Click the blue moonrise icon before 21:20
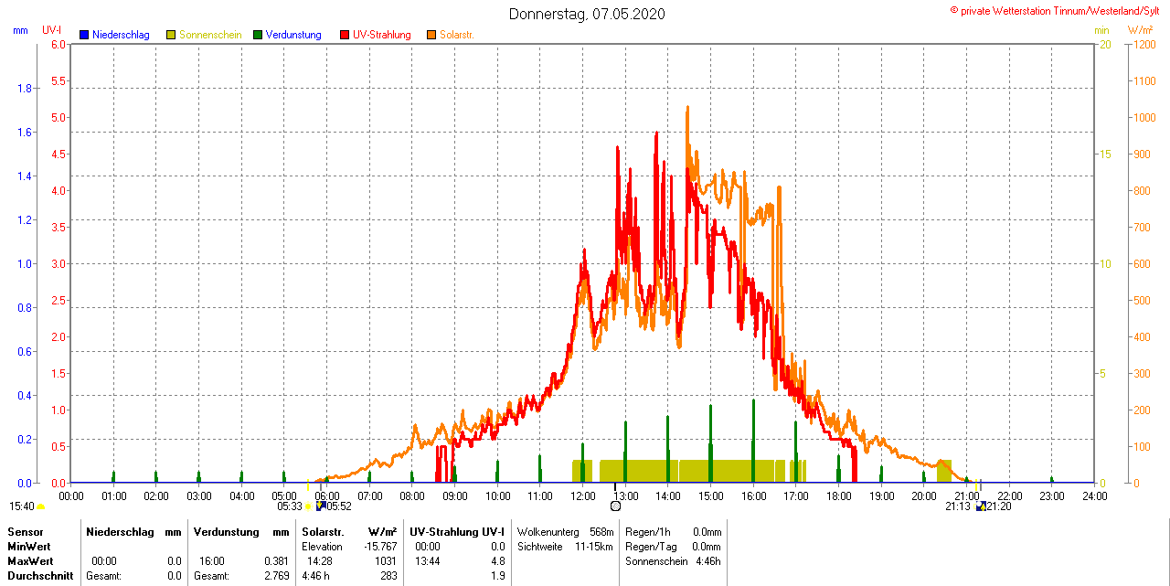 (981, 506)
